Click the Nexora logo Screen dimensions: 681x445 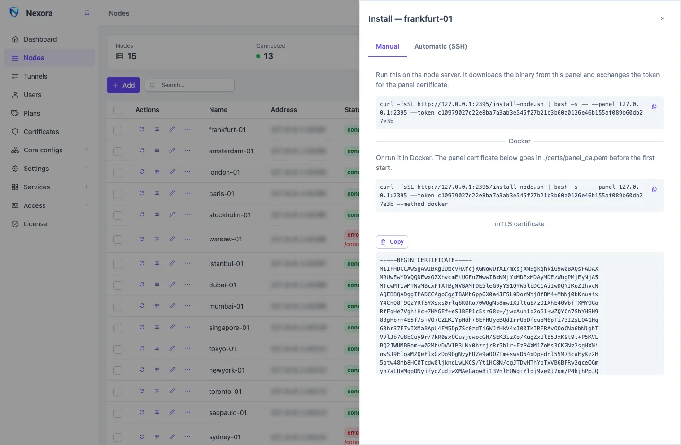[14, 13]
